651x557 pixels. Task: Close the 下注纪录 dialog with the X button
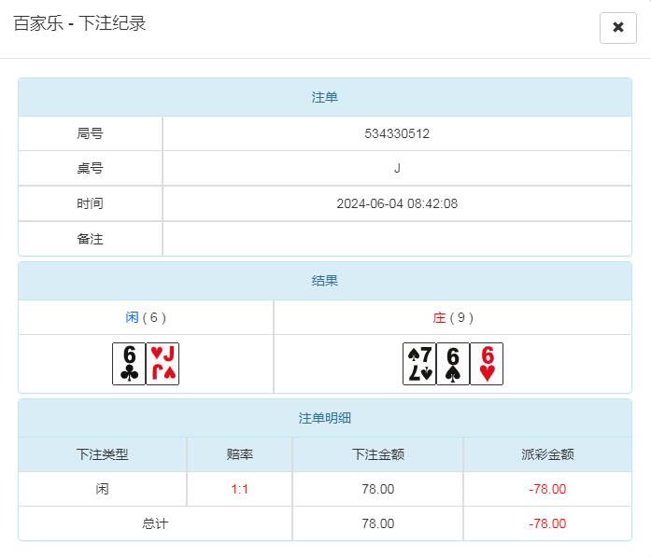point(617,27)
